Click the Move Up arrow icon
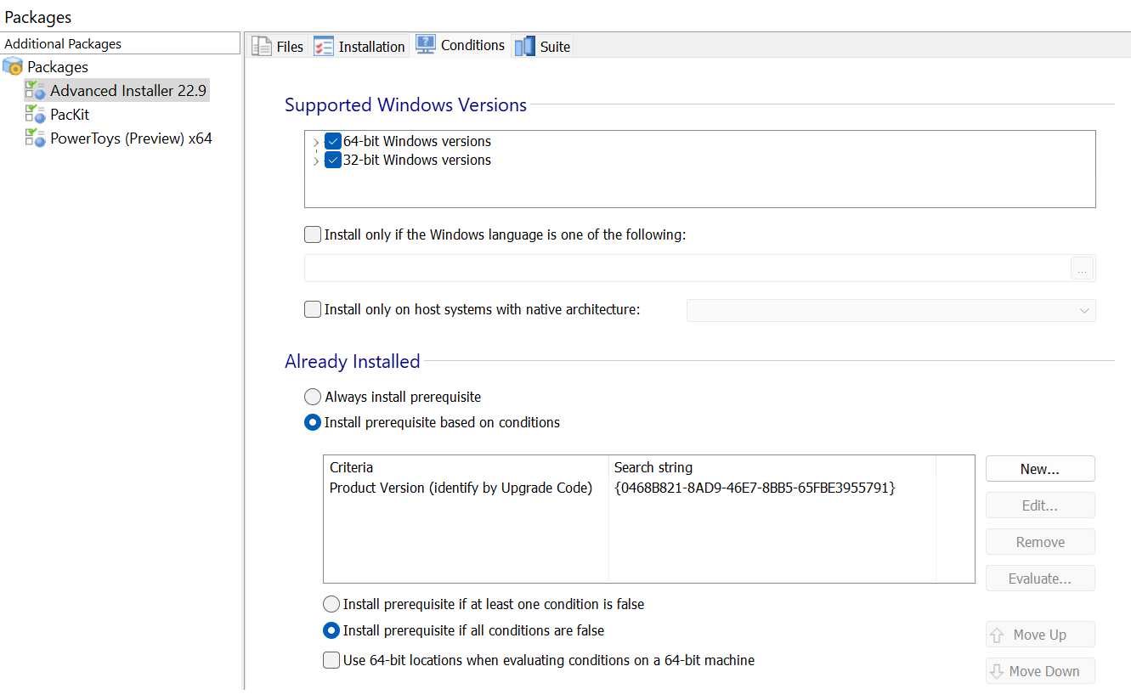Image resolution: width=1131 pixels, height=700 pixels. click(998, 635)
